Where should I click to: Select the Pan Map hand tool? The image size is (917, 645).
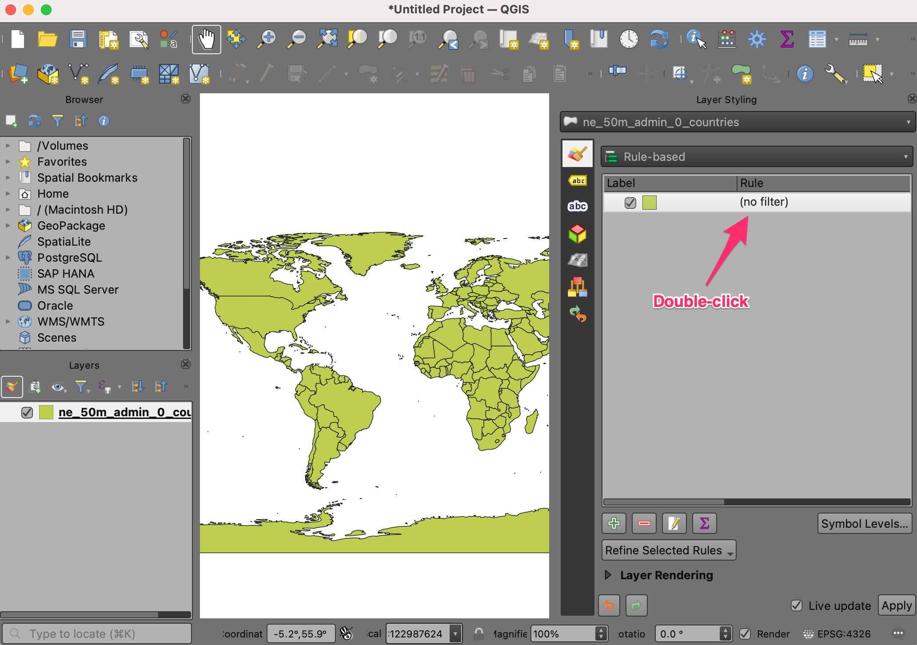(206, 40)
